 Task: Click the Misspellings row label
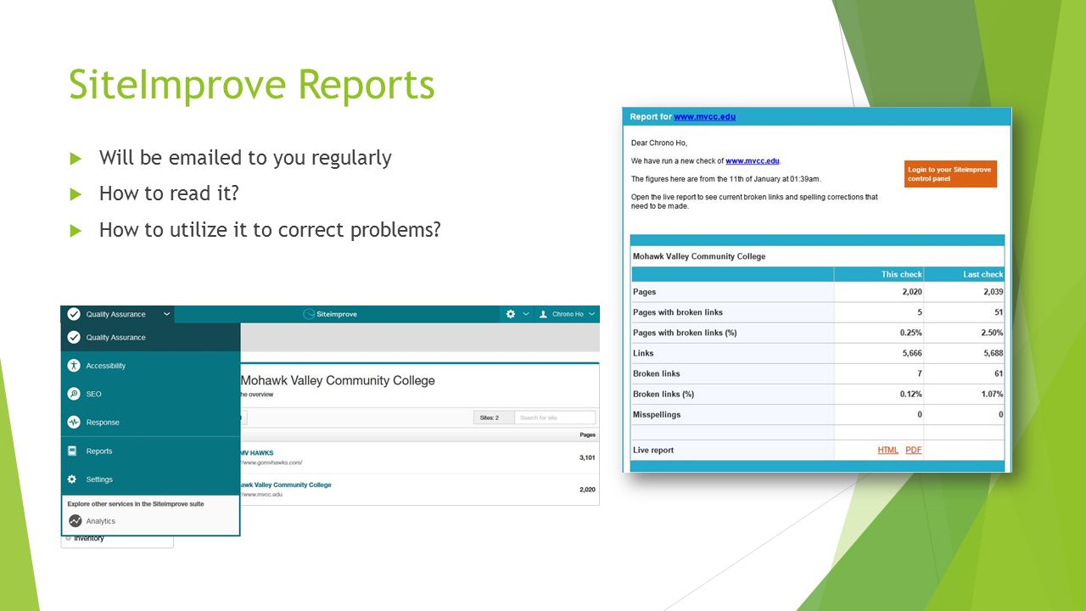657,414
